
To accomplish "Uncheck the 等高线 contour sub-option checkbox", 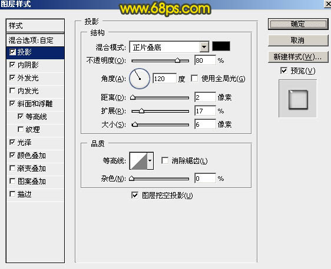I will pyautogui.click(x=21, y=116).
